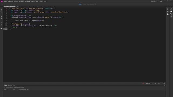173x97 pixels.
Task: Open the Snippets panel icon
Action: coord(171,14)
